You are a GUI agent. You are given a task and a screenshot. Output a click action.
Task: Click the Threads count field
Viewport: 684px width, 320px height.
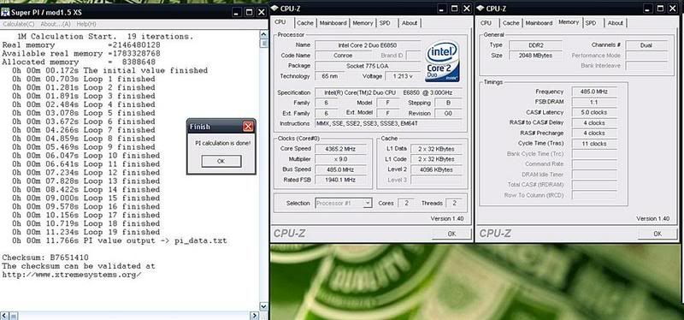coord(454,203)
